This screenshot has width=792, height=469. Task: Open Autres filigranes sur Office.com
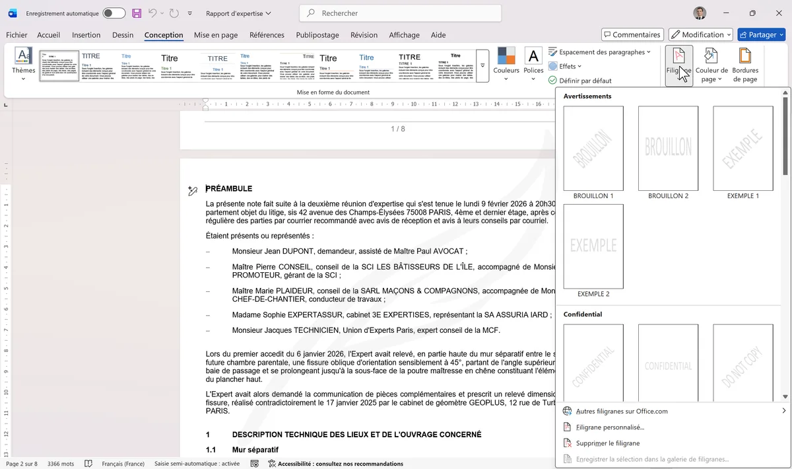(x=620, y=410)
